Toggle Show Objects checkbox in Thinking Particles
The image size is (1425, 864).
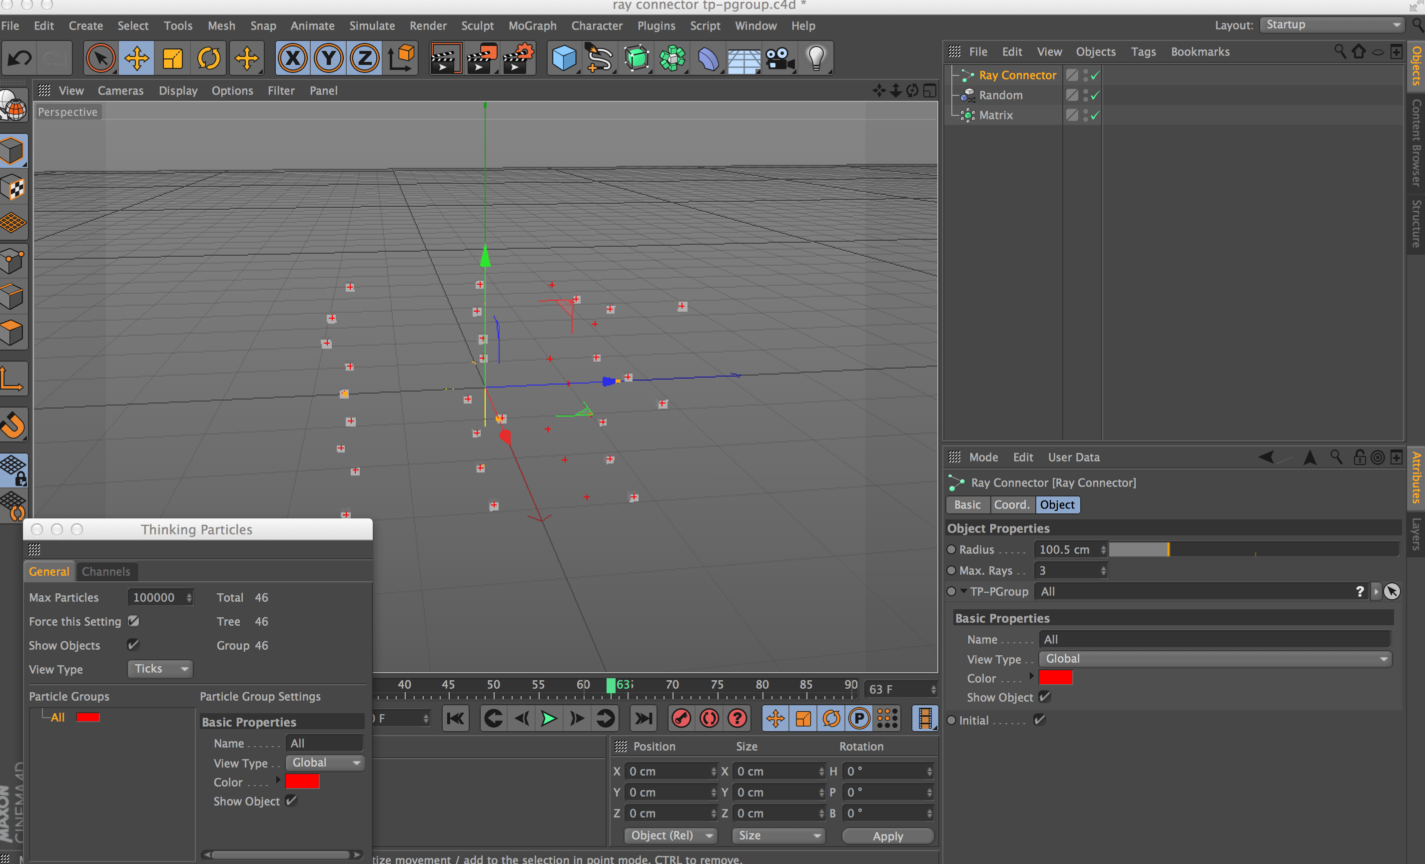point(133,645)
